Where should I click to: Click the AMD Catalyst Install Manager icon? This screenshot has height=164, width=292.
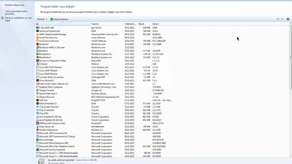[37, 35]
